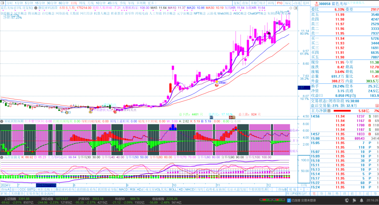
Task: Click the 日线 period label below chart
Action: pyautogui.click(x=304, y=185)
